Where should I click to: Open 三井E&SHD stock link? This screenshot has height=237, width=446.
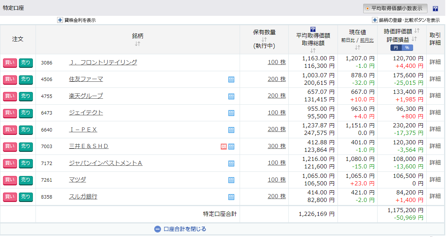tap(89, 146)
